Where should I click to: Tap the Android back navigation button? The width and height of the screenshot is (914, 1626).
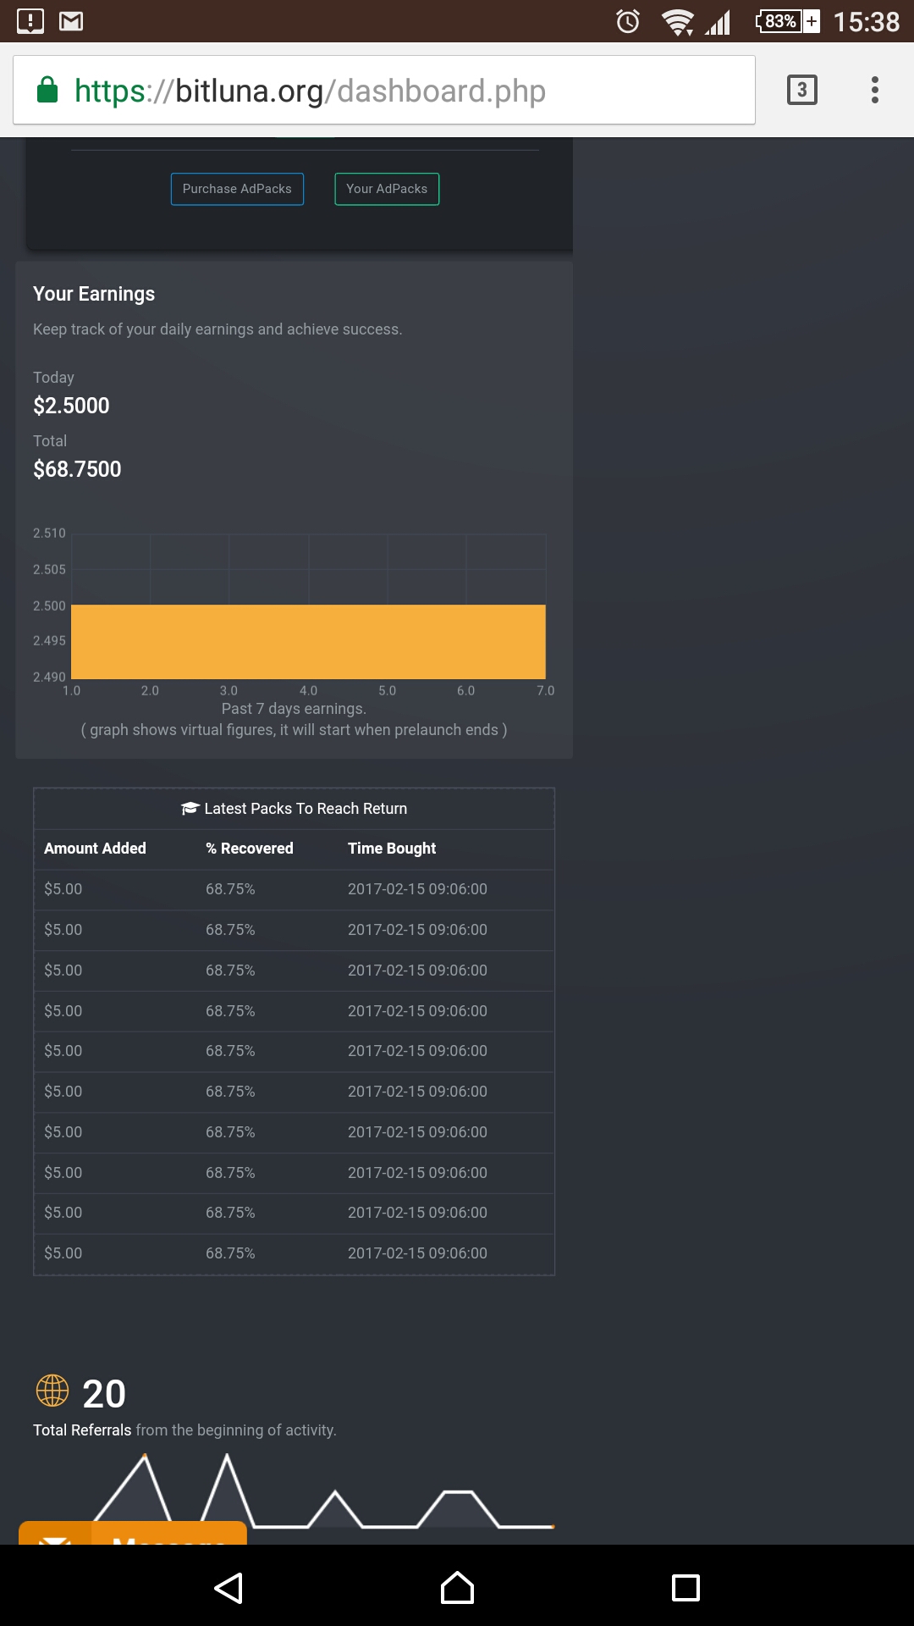[228, 1587]
